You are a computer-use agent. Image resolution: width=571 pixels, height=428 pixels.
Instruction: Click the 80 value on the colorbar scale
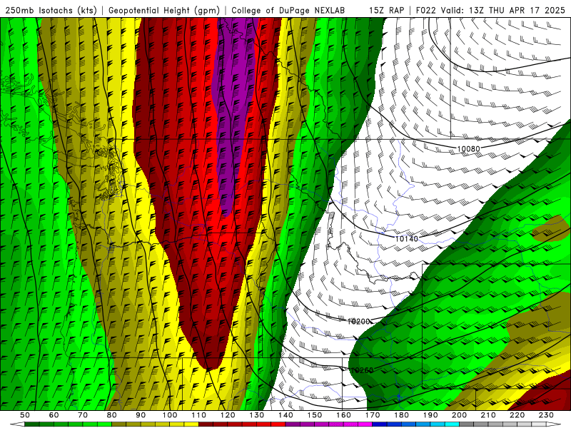(111, 415)
